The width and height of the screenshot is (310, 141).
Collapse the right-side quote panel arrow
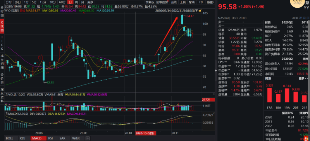216,70
